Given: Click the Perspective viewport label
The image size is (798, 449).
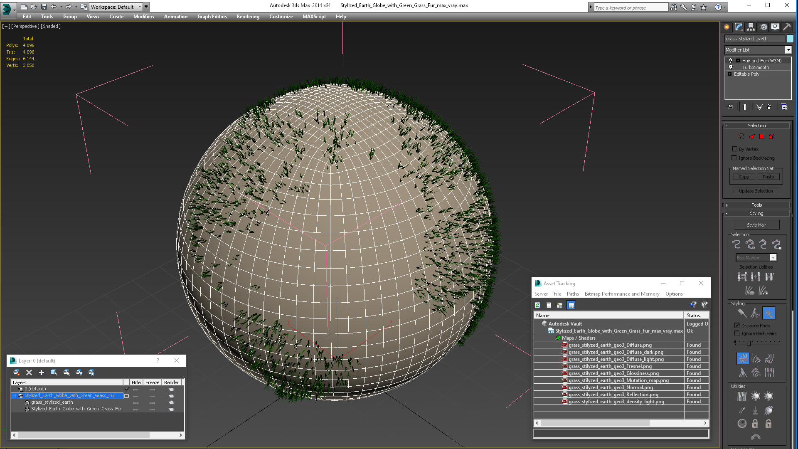Looking at the screenshot, I should pos(25,26).
